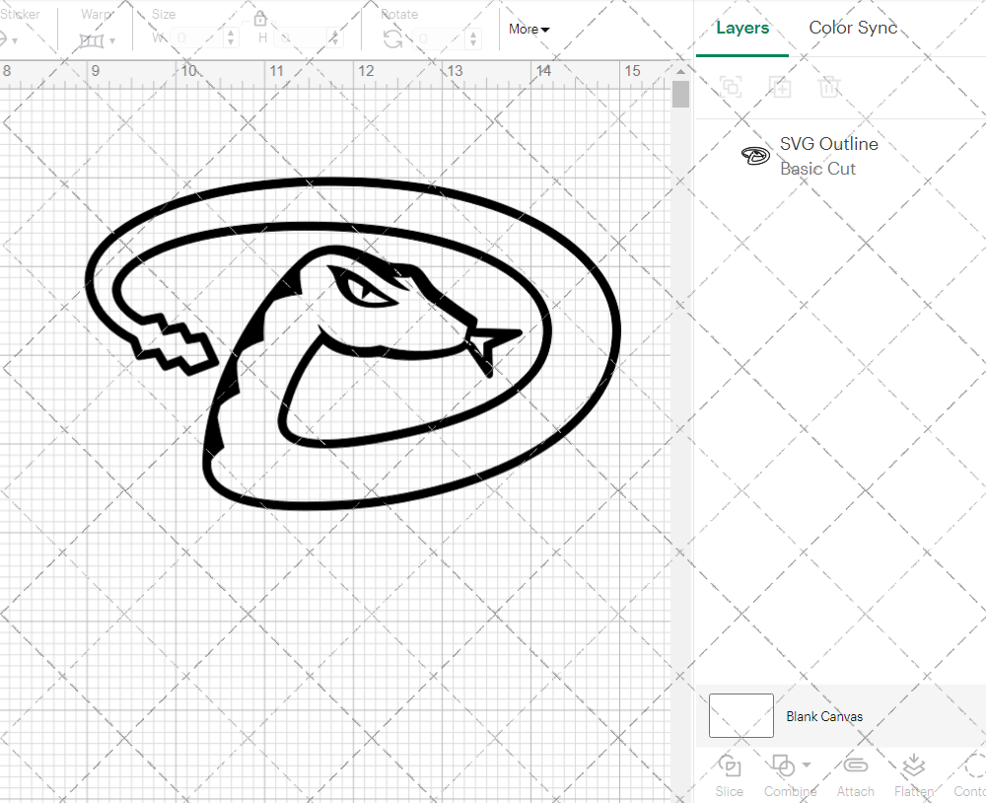Open the Warp dropdown
The height and width of the screenshot is (803, 986).
click(97, 39)
